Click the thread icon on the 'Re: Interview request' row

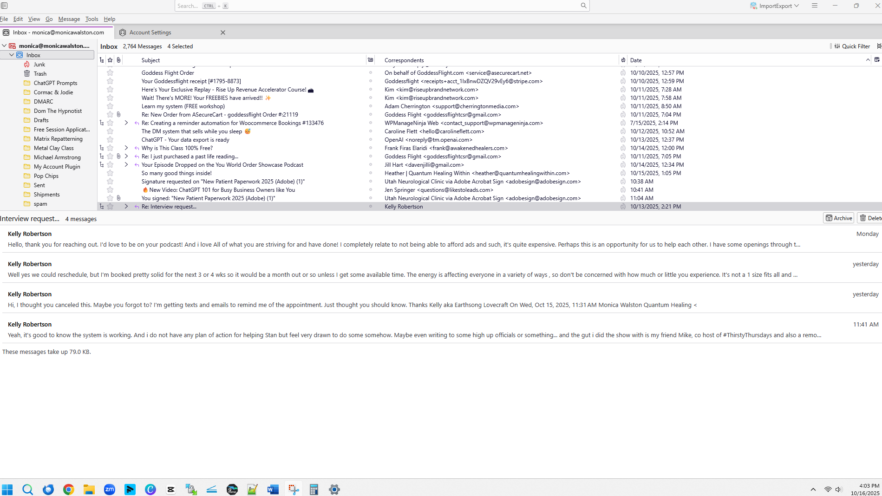(102, 206)
